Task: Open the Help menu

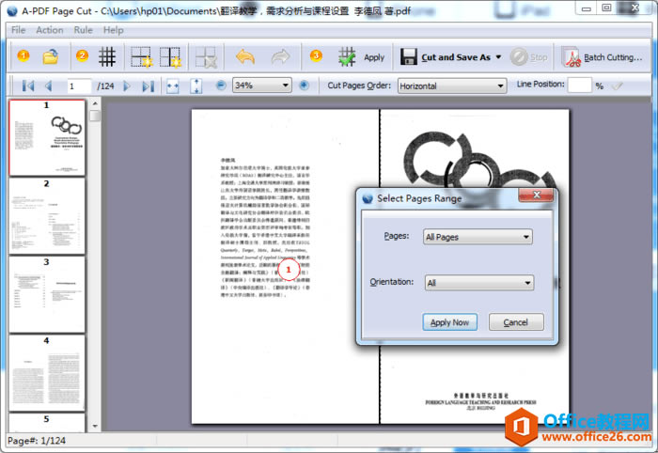Action: [114, 30]
